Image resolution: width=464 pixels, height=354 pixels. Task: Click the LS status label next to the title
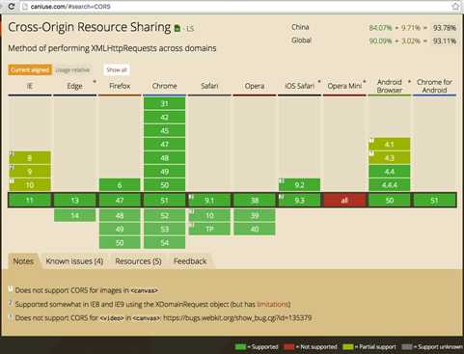[190, 29]
